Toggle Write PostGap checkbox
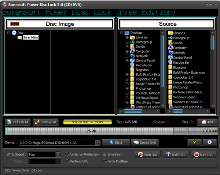 tap(104, 161)
